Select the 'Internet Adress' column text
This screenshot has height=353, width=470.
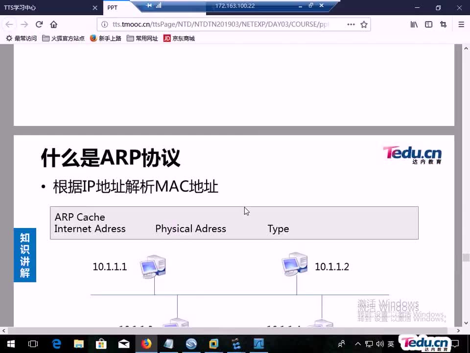90,229
